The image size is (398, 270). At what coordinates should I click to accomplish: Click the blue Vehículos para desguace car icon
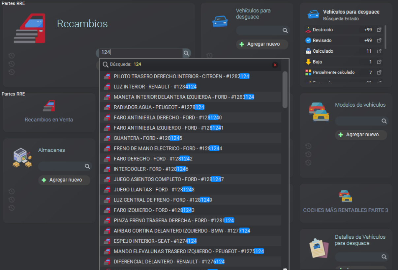click(x=220, y=21)
